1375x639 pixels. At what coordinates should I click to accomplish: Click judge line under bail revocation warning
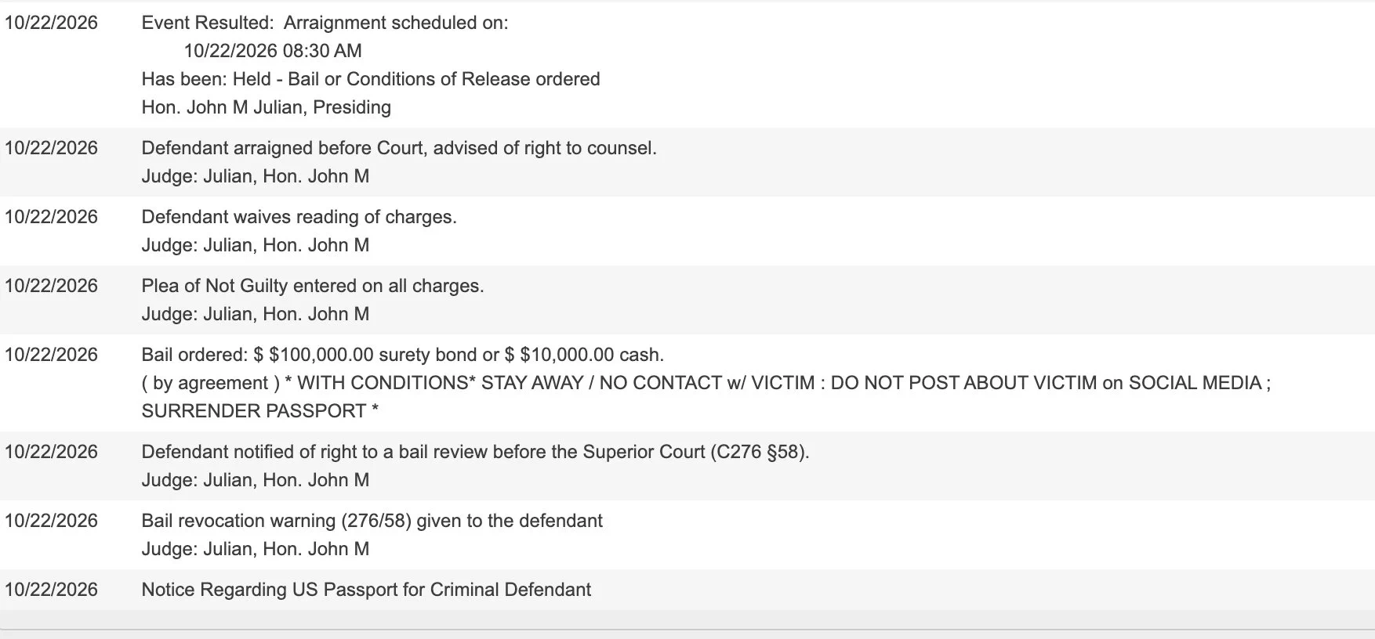[x=255, y=549]
